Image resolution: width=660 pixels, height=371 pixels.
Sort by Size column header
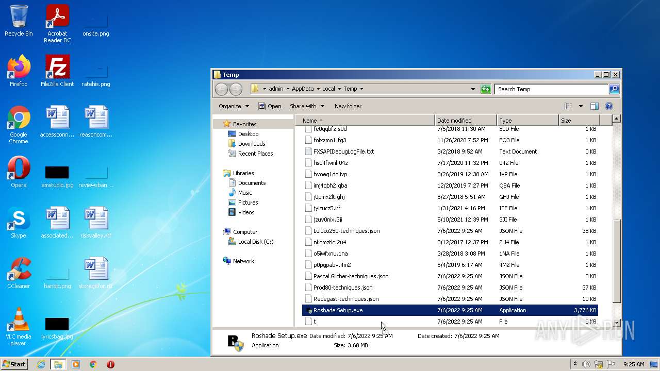click(580, 121)
